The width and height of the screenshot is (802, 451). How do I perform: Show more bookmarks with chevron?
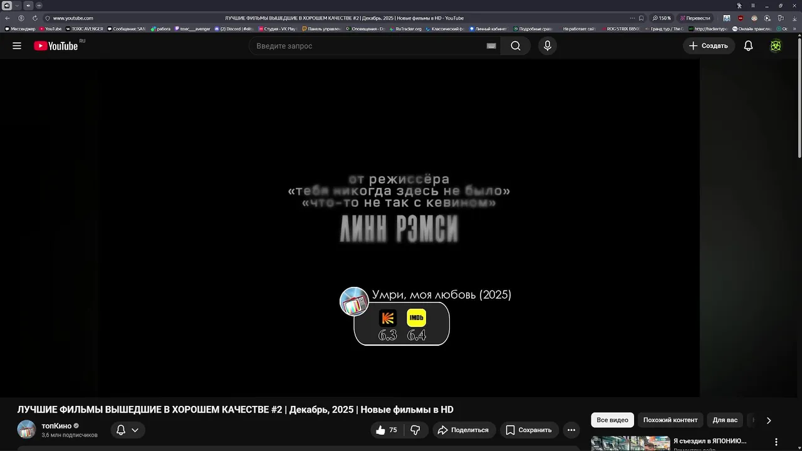794,29
